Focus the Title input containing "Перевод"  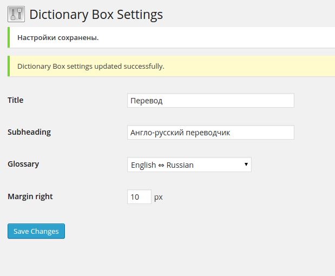(x=211, y=101)
